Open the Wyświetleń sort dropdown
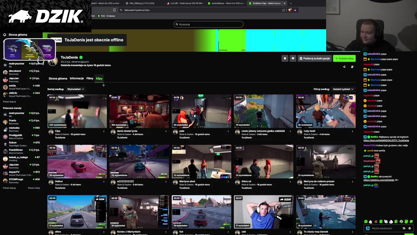 click(x=76, y=89)
